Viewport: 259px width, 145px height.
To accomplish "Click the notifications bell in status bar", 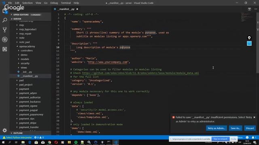I will pyautogui.click(x=254, y=137).
